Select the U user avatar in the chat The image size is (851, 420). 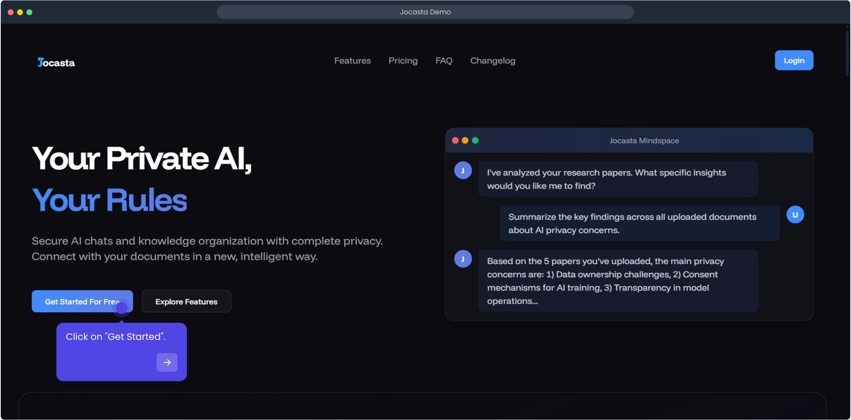795,214
